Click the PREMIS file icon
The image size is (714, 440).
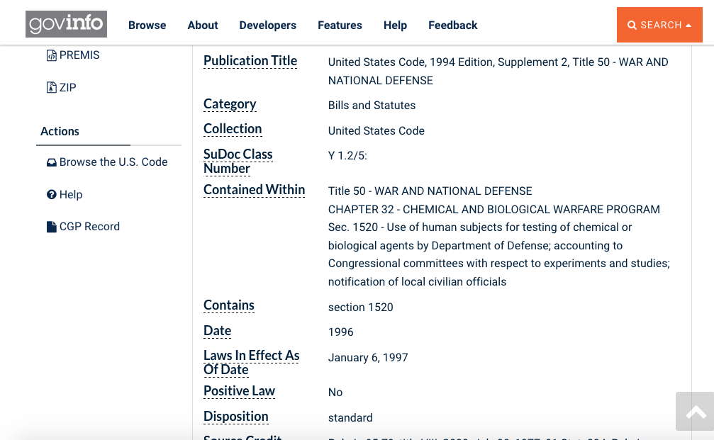pos(52,55)
